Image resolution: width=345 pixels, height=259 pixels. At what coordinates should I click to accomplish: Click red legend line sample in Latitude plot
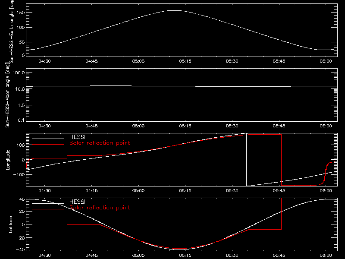48,209
